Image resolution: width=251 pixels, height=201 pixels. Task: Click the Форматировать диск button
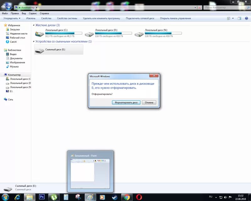pyautogui.click(x=126, y=102)
